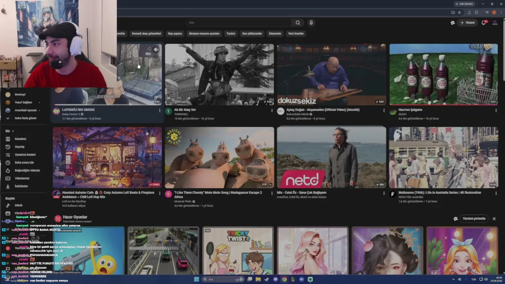Open Chrome's three-dot menu
The image size is (505, 284).
tap(501, 13)
